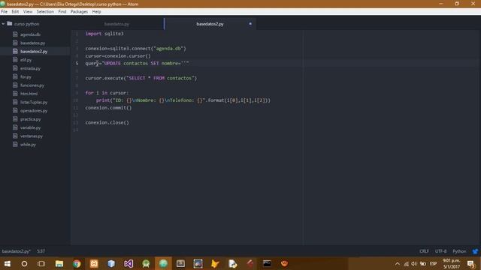Open htm.html from the file tree
The height and width of the screenshot is (270, 481).
tap(29, 94)
